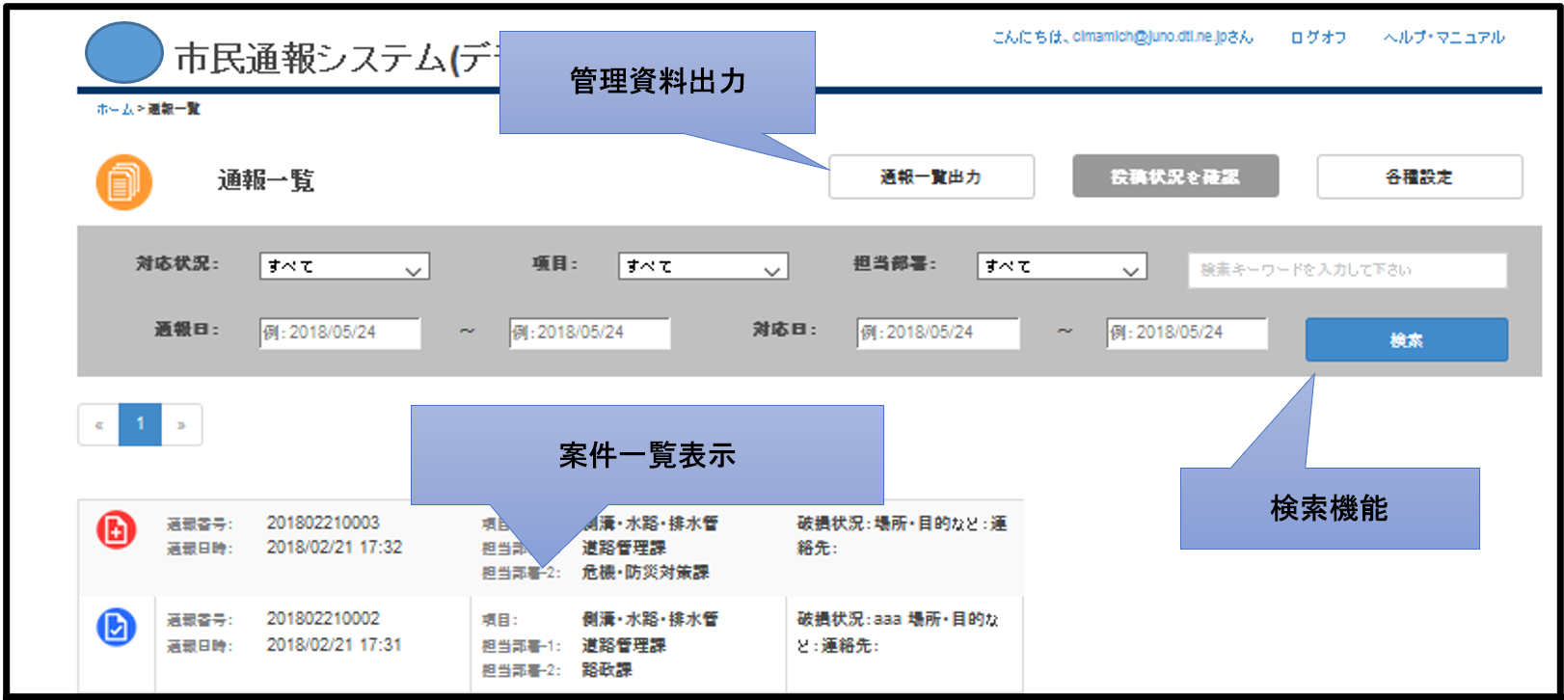Click the 対応日 start date field
The height and width of the screenshot is (700, 1564).
[x=937, y=333]
